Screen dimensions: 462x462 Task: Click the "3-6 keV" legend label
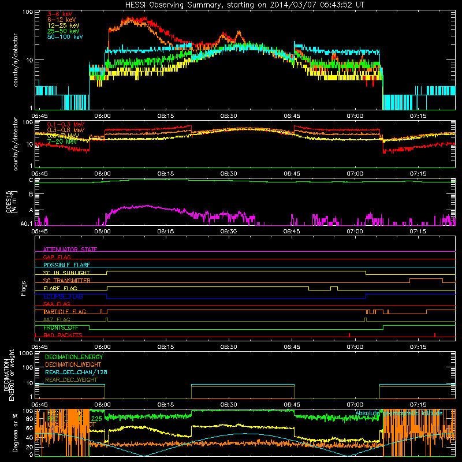(x=59, y=14)
